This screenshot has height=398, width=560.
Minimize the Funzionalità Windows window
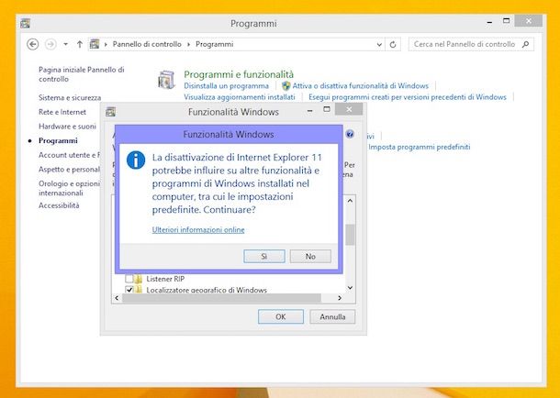(x=310, y=111)
